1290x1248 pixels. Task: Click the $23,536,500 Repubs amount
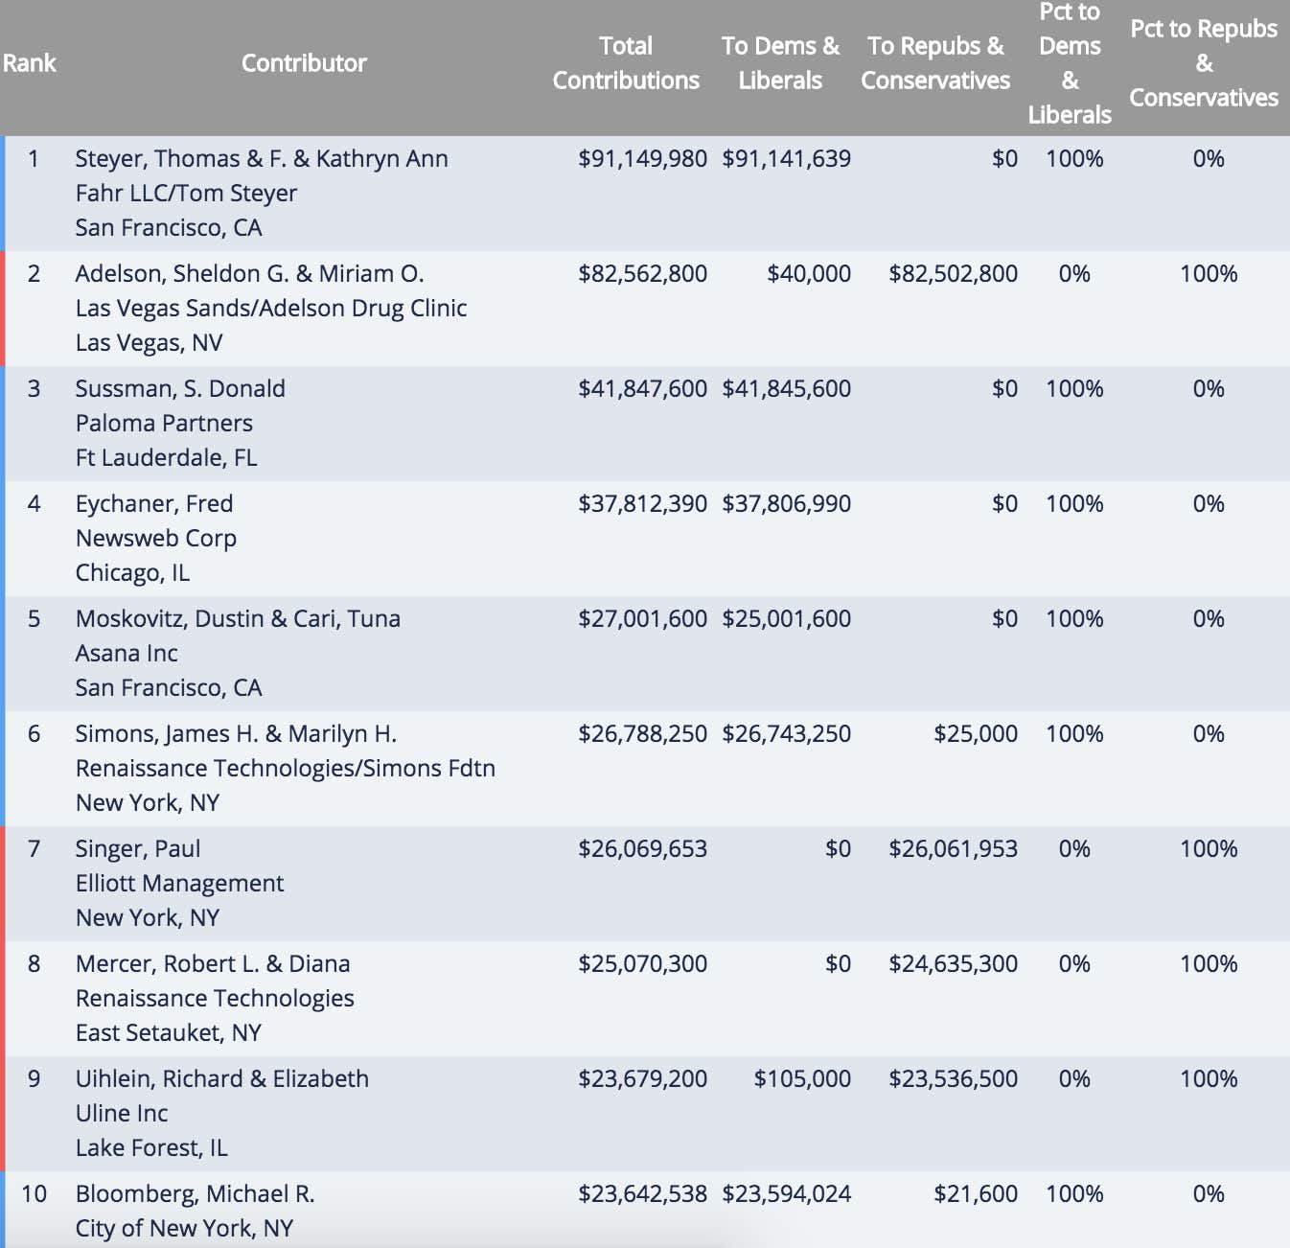pyautogui.click(x=954, y=1078)
